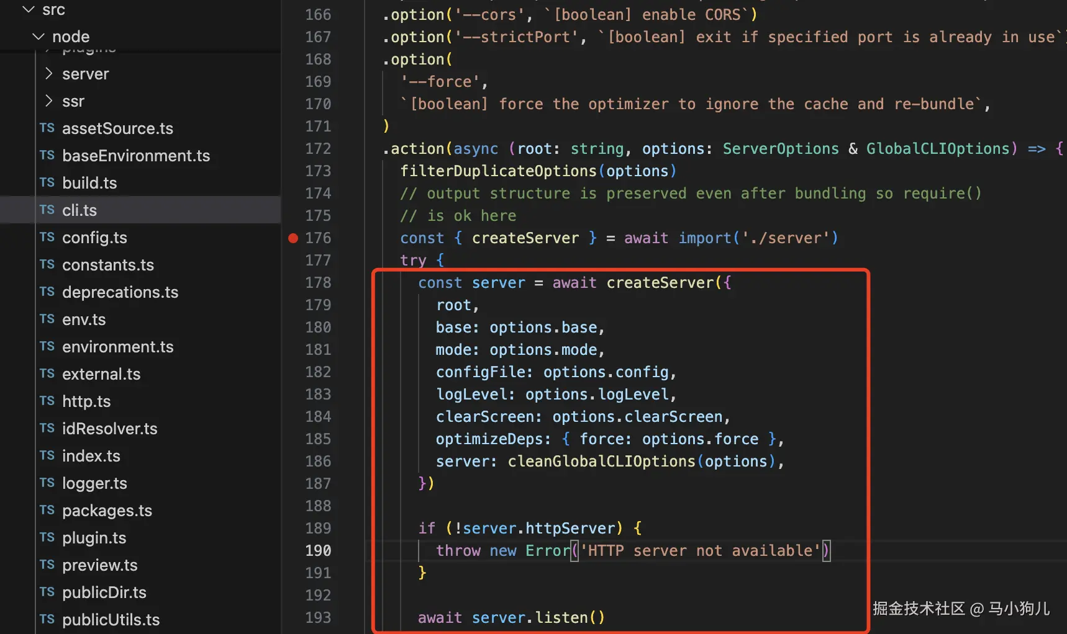Click the TS icon beside http.ts
The height and width of the screenshot is (634, 1067).
click(47, 401)
